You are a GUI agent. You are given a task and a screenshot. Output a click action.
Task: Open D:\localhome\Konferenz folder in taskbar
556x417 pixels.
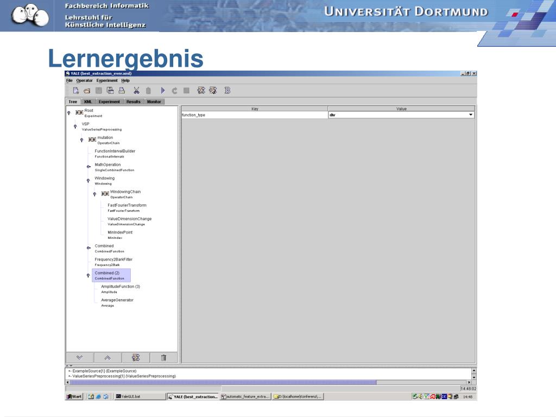click(x=298, y=396)
